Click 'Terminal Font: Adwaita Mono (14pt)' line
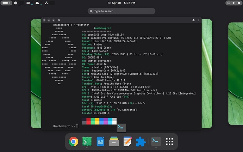Image resolution: width=243 pixels, height=152 pixels. (x=106, y=84)
